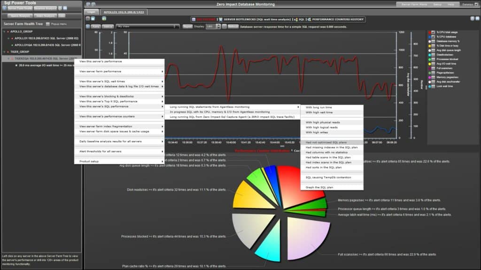The width and height of the screenshot is (481, 270).
Task: Click the Space Analysis button
Action: tap(20, 15)
